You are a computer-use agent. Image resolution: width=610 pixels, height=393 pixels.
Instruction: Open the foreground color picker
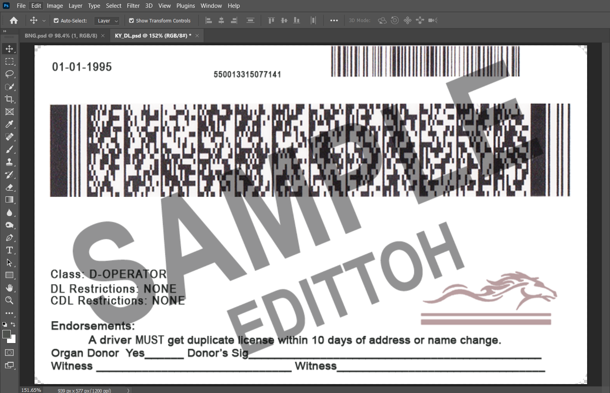tap(6, 334)
